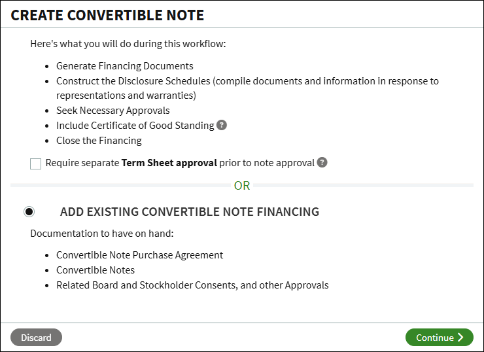The image size is (484, 352).
Task: Click the Include Certificate of Good Standing text
Action: tap(135, 126)
